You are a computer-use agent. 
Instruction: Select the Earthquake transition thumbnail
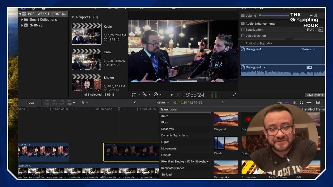click(226, 167)
